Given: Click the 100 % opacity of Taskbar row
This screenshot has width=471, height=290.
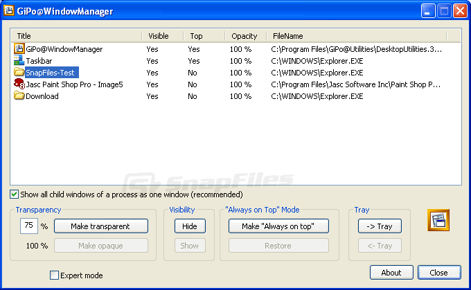Looking at the screenshot, I should click(x=240, y=61).
